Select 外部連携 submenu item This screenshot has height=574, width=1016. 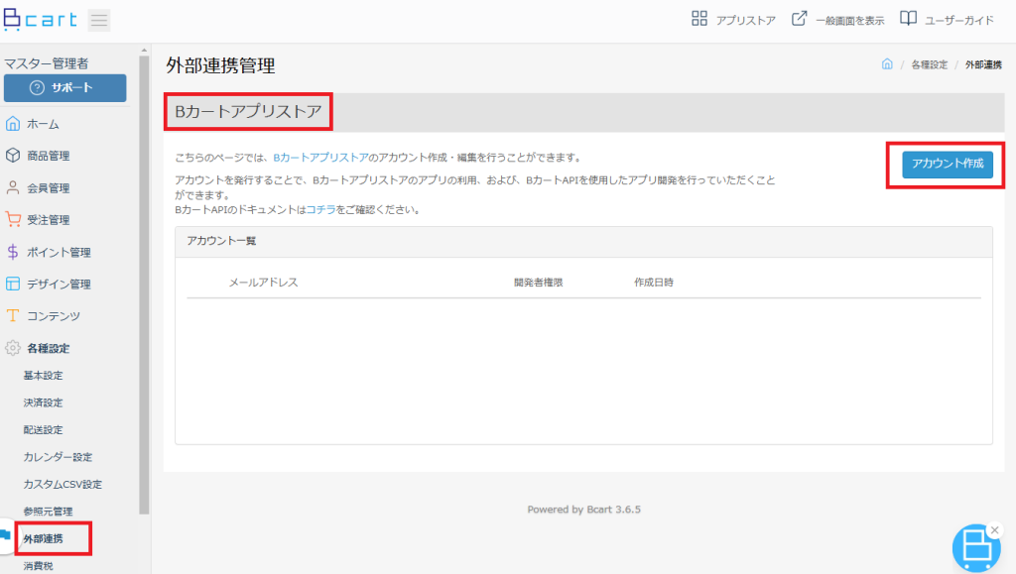coord(43,538)
